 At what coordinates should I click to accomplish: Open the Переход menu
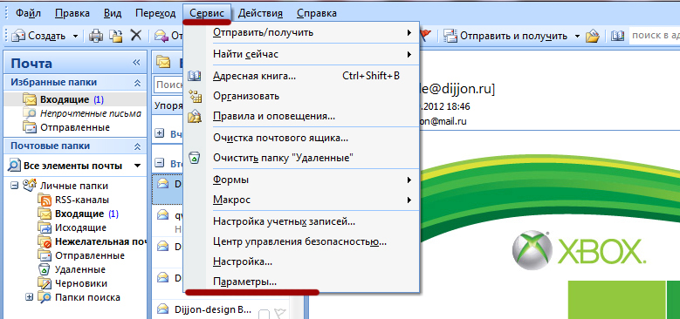[x=155, y=13]
